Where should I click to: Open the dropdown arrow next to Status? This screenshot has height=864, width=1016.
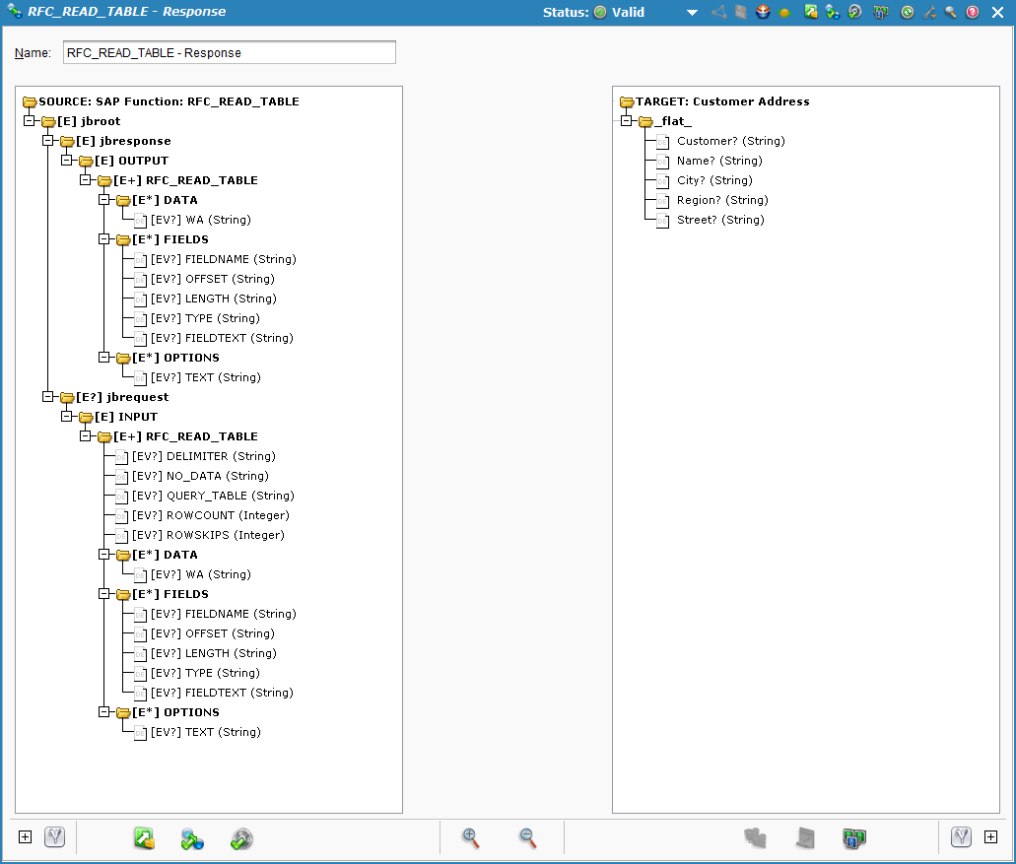tap(692, 13)
